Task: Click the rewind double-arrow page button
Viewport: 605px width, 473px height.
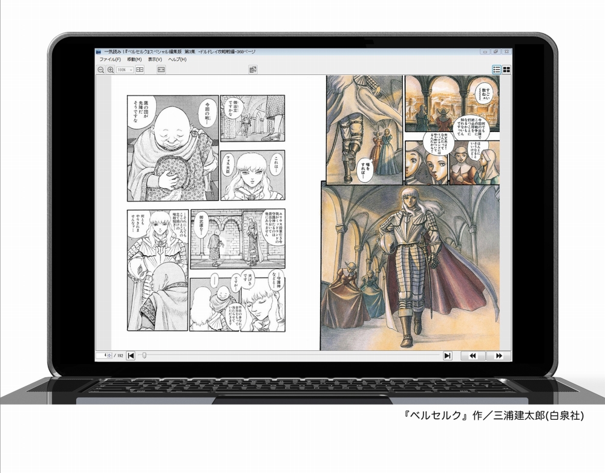Action: [473, 356]
